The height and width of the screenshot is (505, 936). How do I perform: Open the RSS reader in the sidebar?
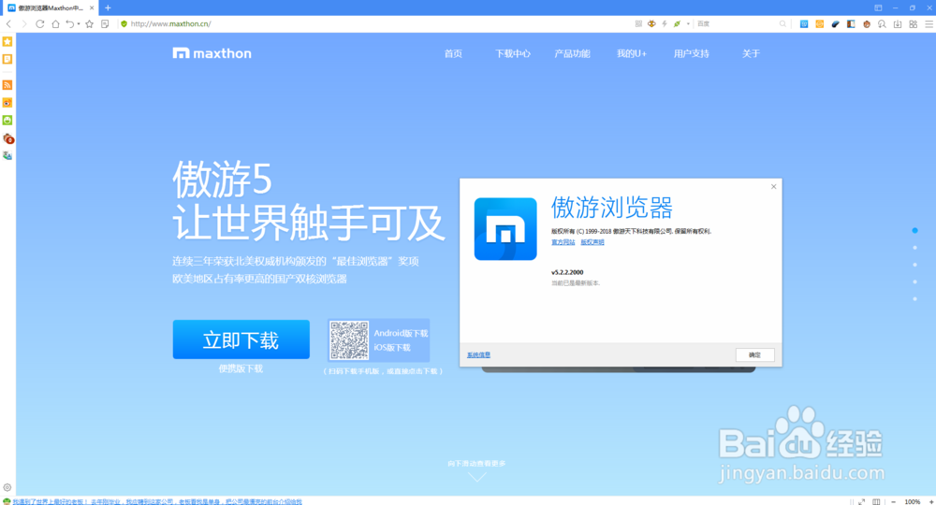point(7,85)
